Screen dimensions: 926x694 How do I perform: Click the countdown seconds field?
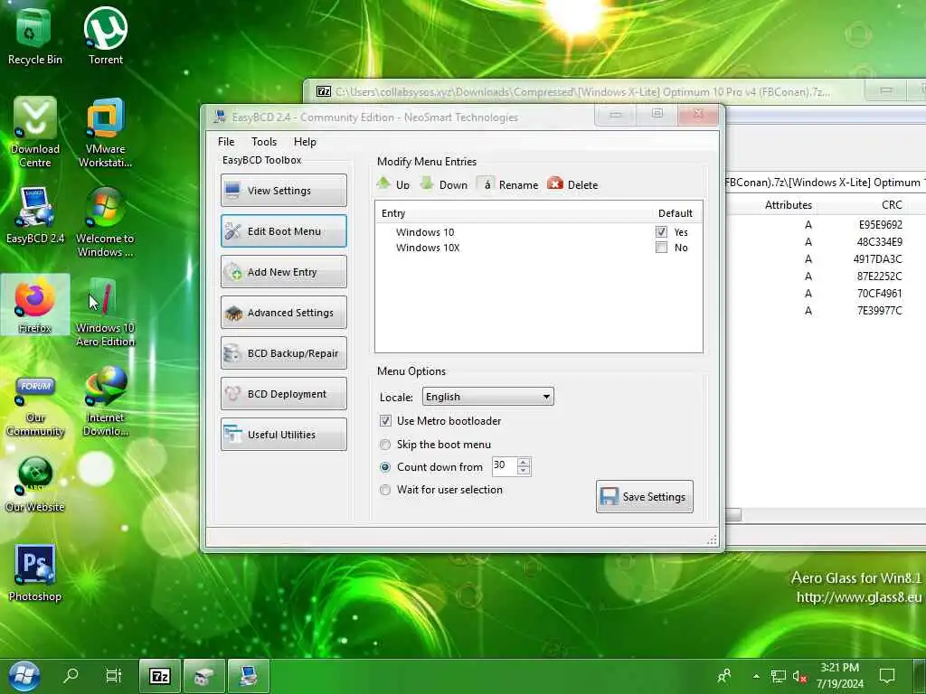[x=505, y=466]
